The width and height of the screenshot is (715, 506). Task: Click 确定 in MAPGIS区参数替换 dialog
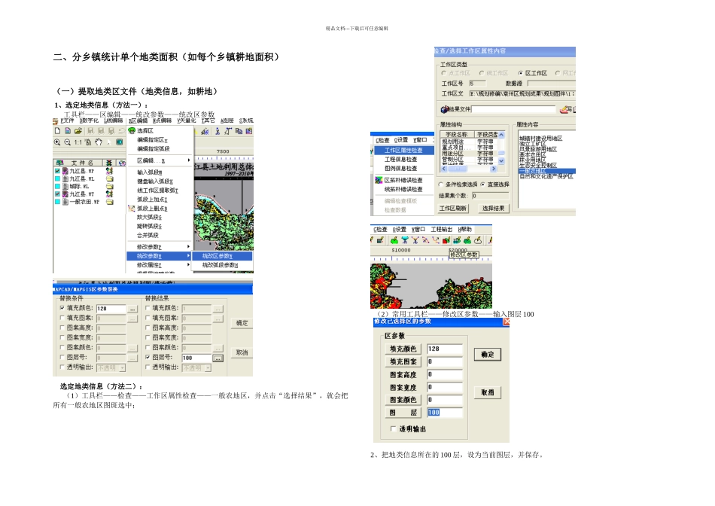[242, 323]
